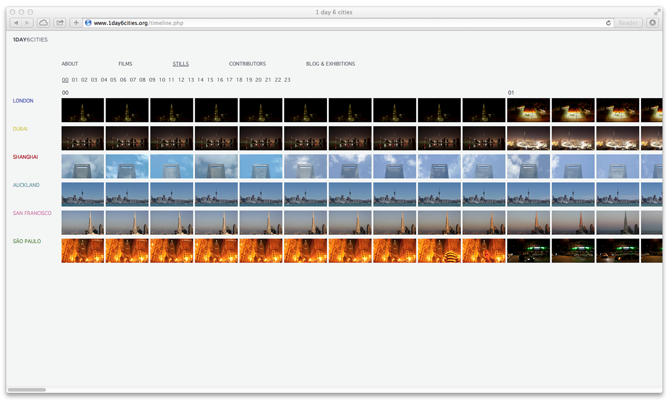Image resolution: width=670 pixels, height=401 pixels.
Task: Open the STILLS menu item
Action: click(x=180, y=64)
